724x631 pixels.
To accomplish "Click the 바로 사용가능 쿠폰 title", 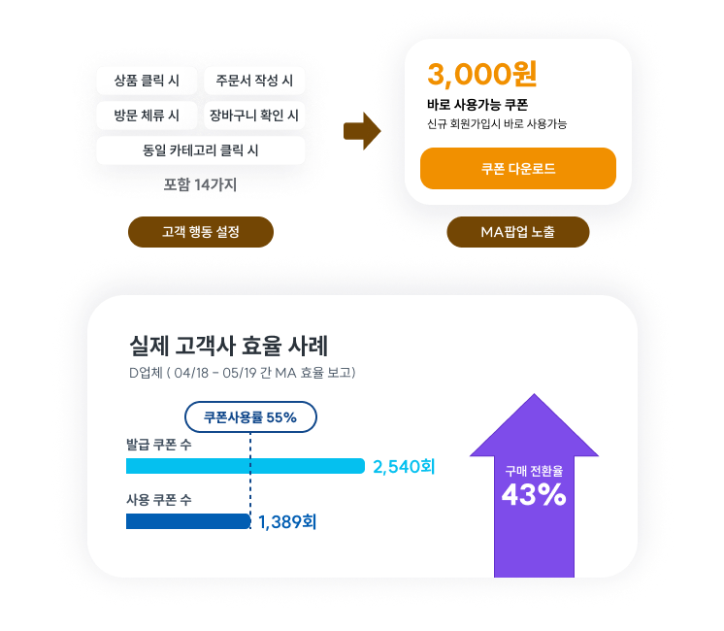I will [477, 105].
